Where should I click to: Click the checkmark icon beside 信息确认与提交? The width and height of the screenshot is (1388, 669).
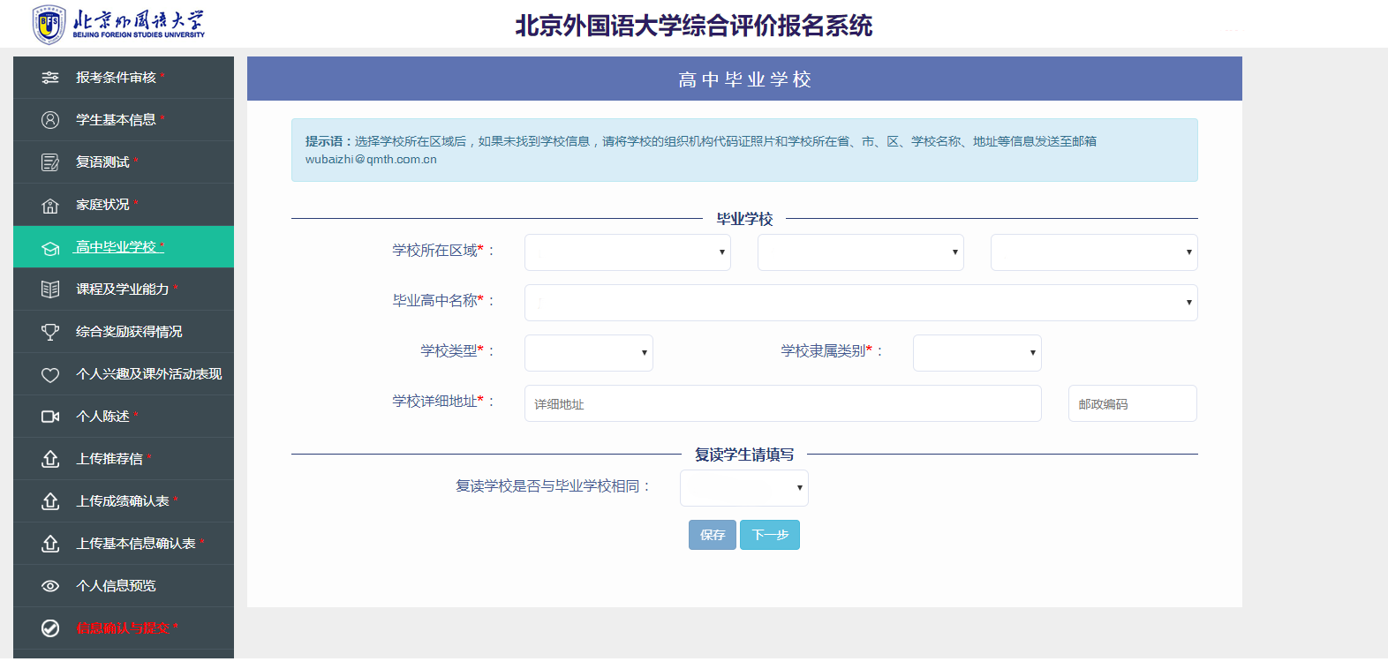pyautogui.click(x=50, y=628)
